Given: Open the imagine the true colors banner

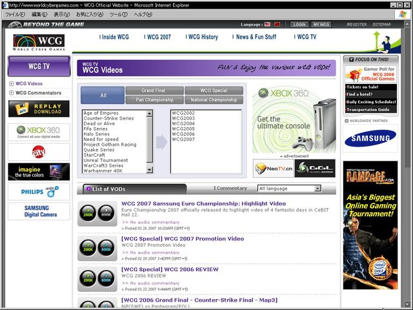Looking at the screenshot, I should pos(39,172).
